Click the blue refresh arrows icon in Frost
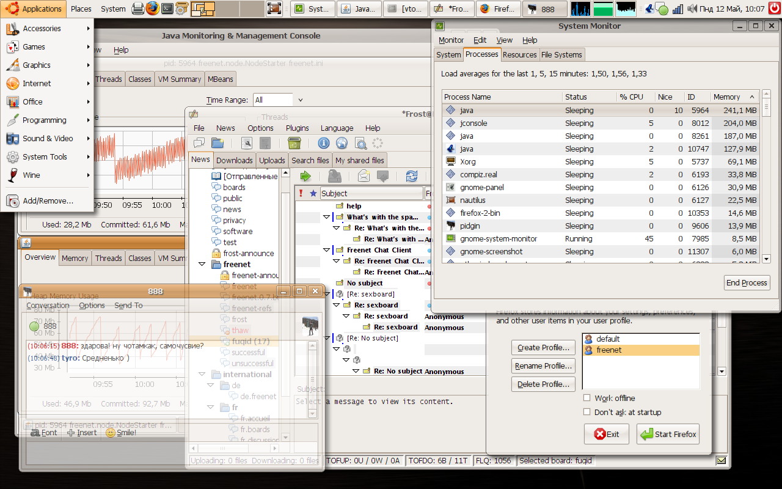 point(412,176)
